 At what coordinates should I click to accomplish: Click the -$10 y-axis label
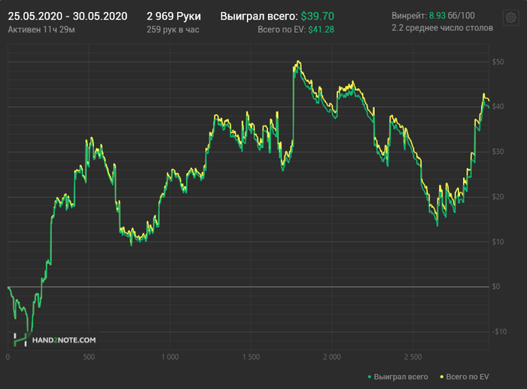[x=499, y=332]
